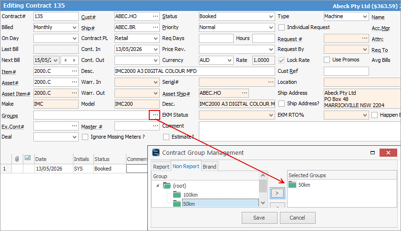This screenshot has height=231, width=401.
Task: Click the (root) folder icon
Action: pyautogui.click(x=167, y=186)
